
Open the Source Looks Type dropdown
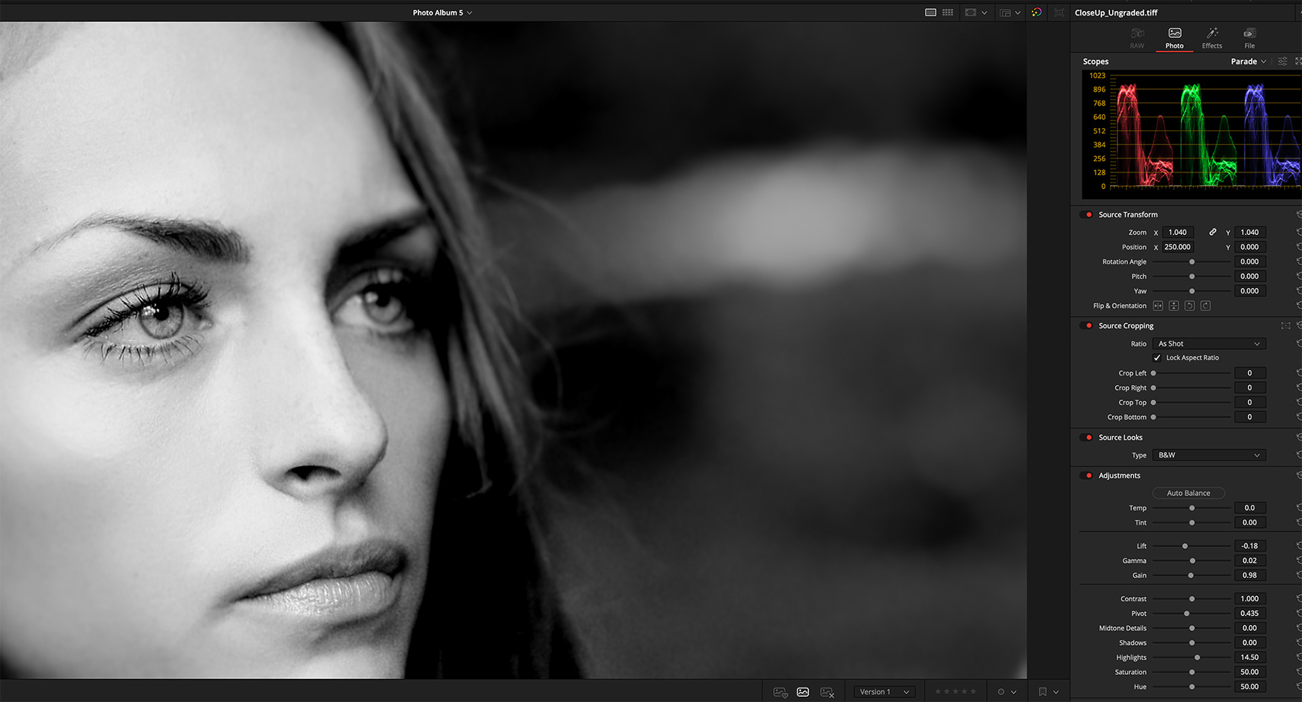click(x=1209, y=455)
